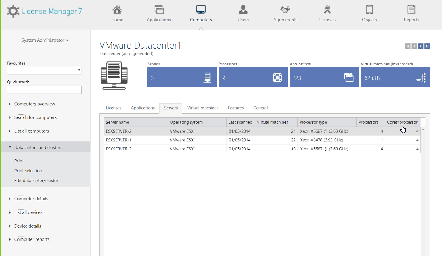
Task: Click the Processors summary tile
Action: pyautogui.click(x=253, y=77)
